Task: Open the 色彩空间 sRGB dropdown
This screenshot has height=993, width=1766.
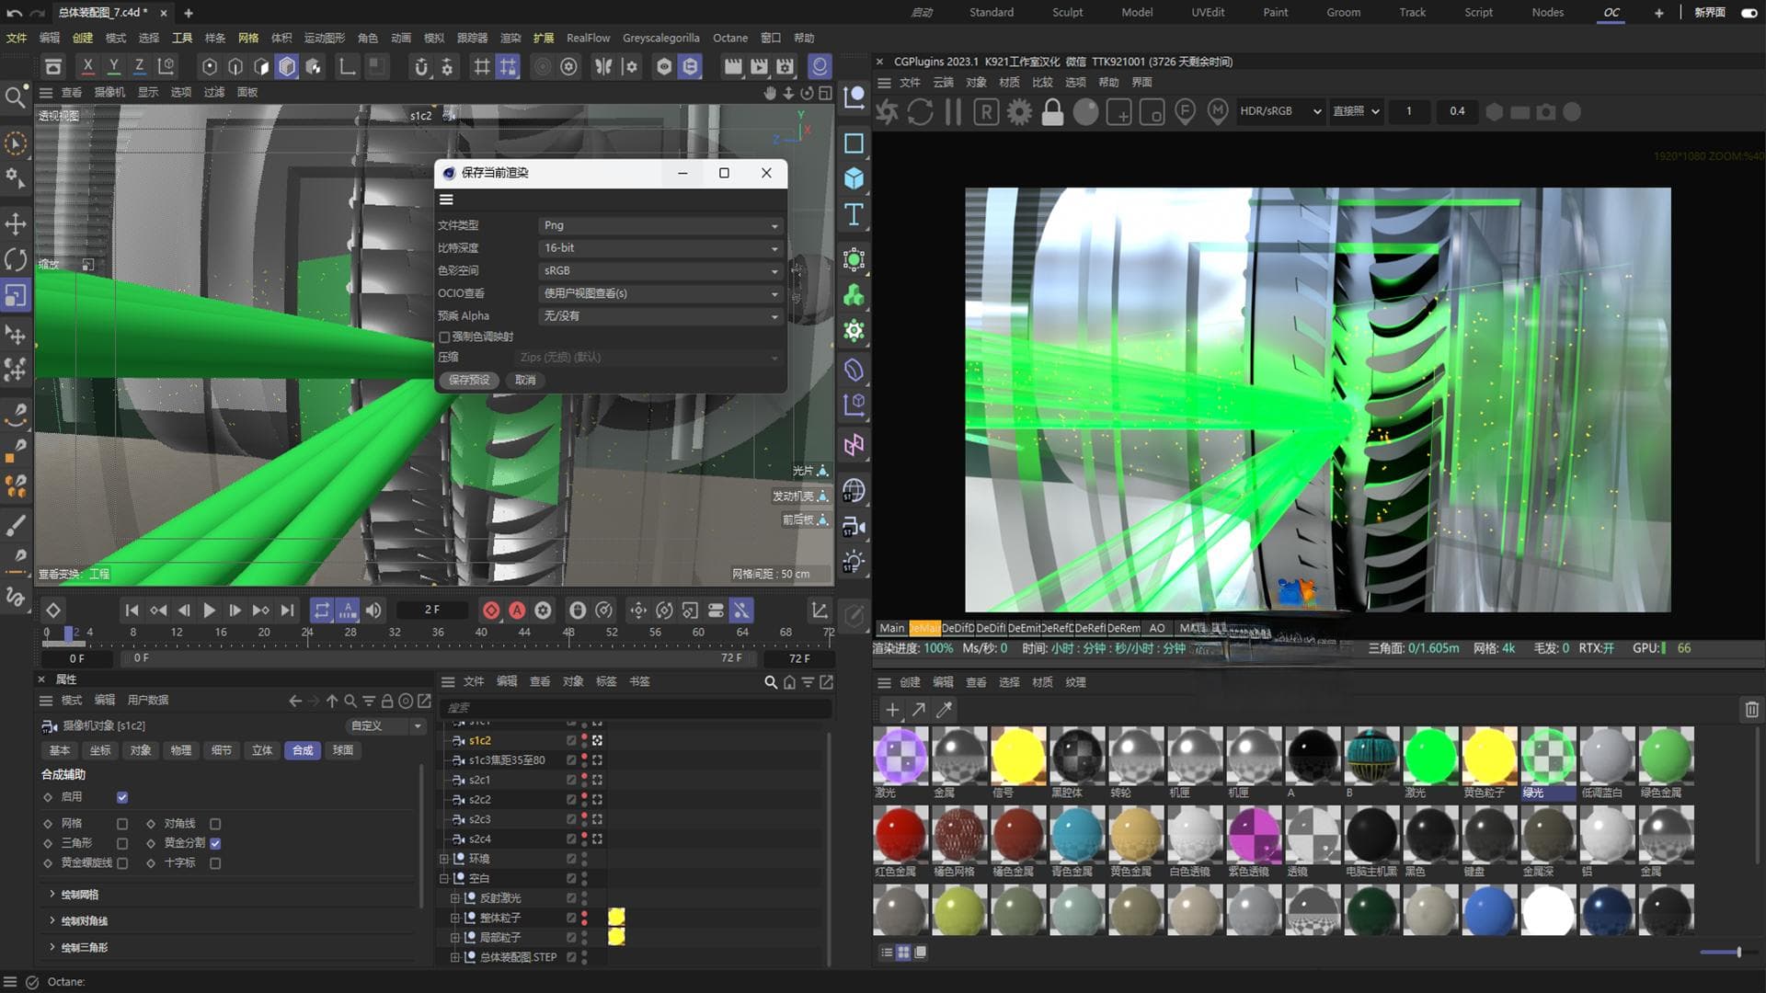Action: (x=659, y=270)
